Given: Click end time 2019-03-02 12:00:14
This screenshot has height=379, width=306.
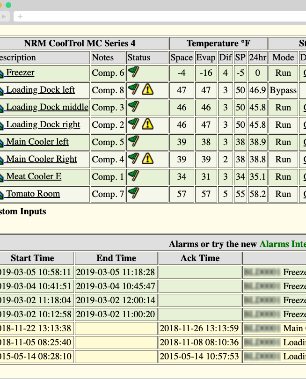Looking at the screenshot, I should [x=115, y=300].
